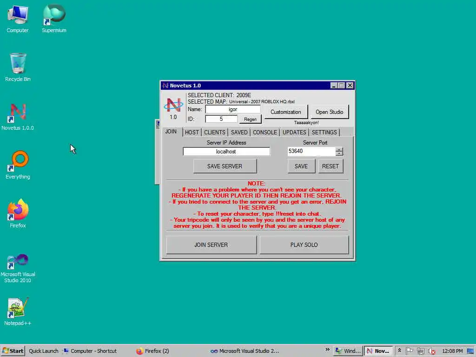Switch to the Wind... taskbar button
The height and width of the screenshot is (357, 476).
pyautogui.click(x=348, y=351)
